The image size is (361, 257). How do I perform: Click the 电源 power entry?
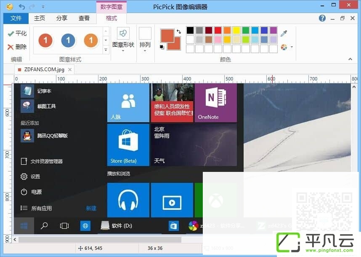pos(31,192)
